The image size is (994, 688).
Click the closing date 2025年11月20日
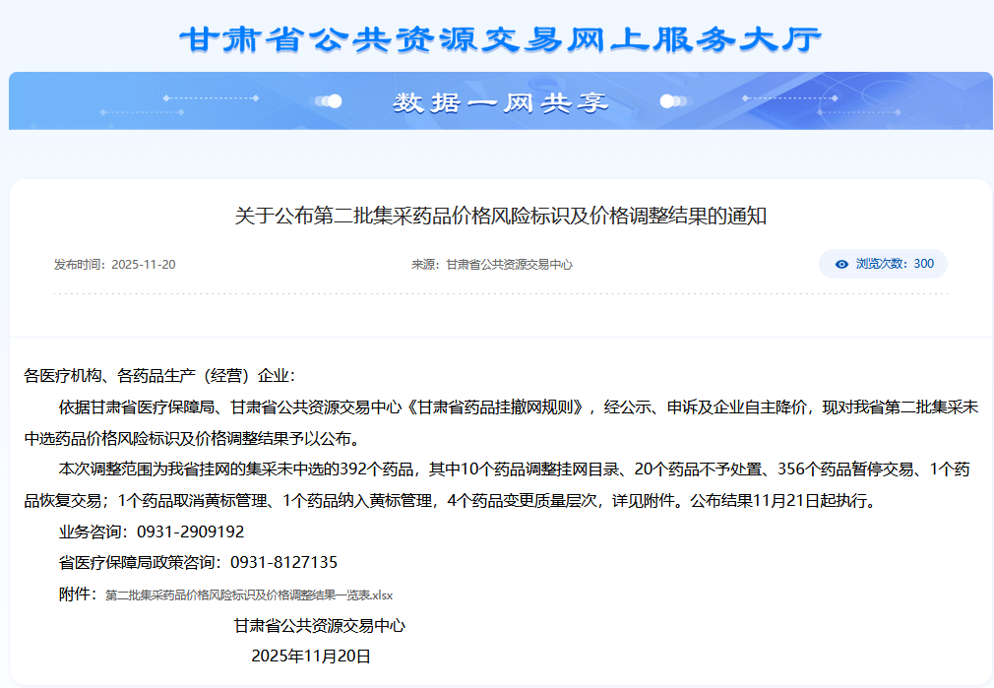point(311,656)
